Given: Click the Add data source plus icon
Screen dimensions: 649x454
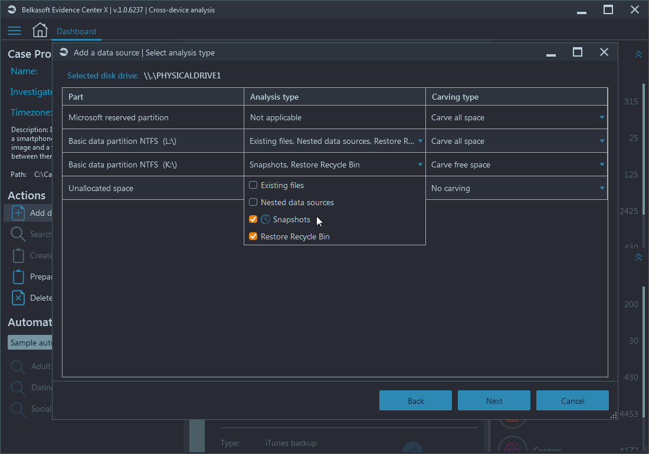Looking at the screenshot, I should (x=18, y=213).
